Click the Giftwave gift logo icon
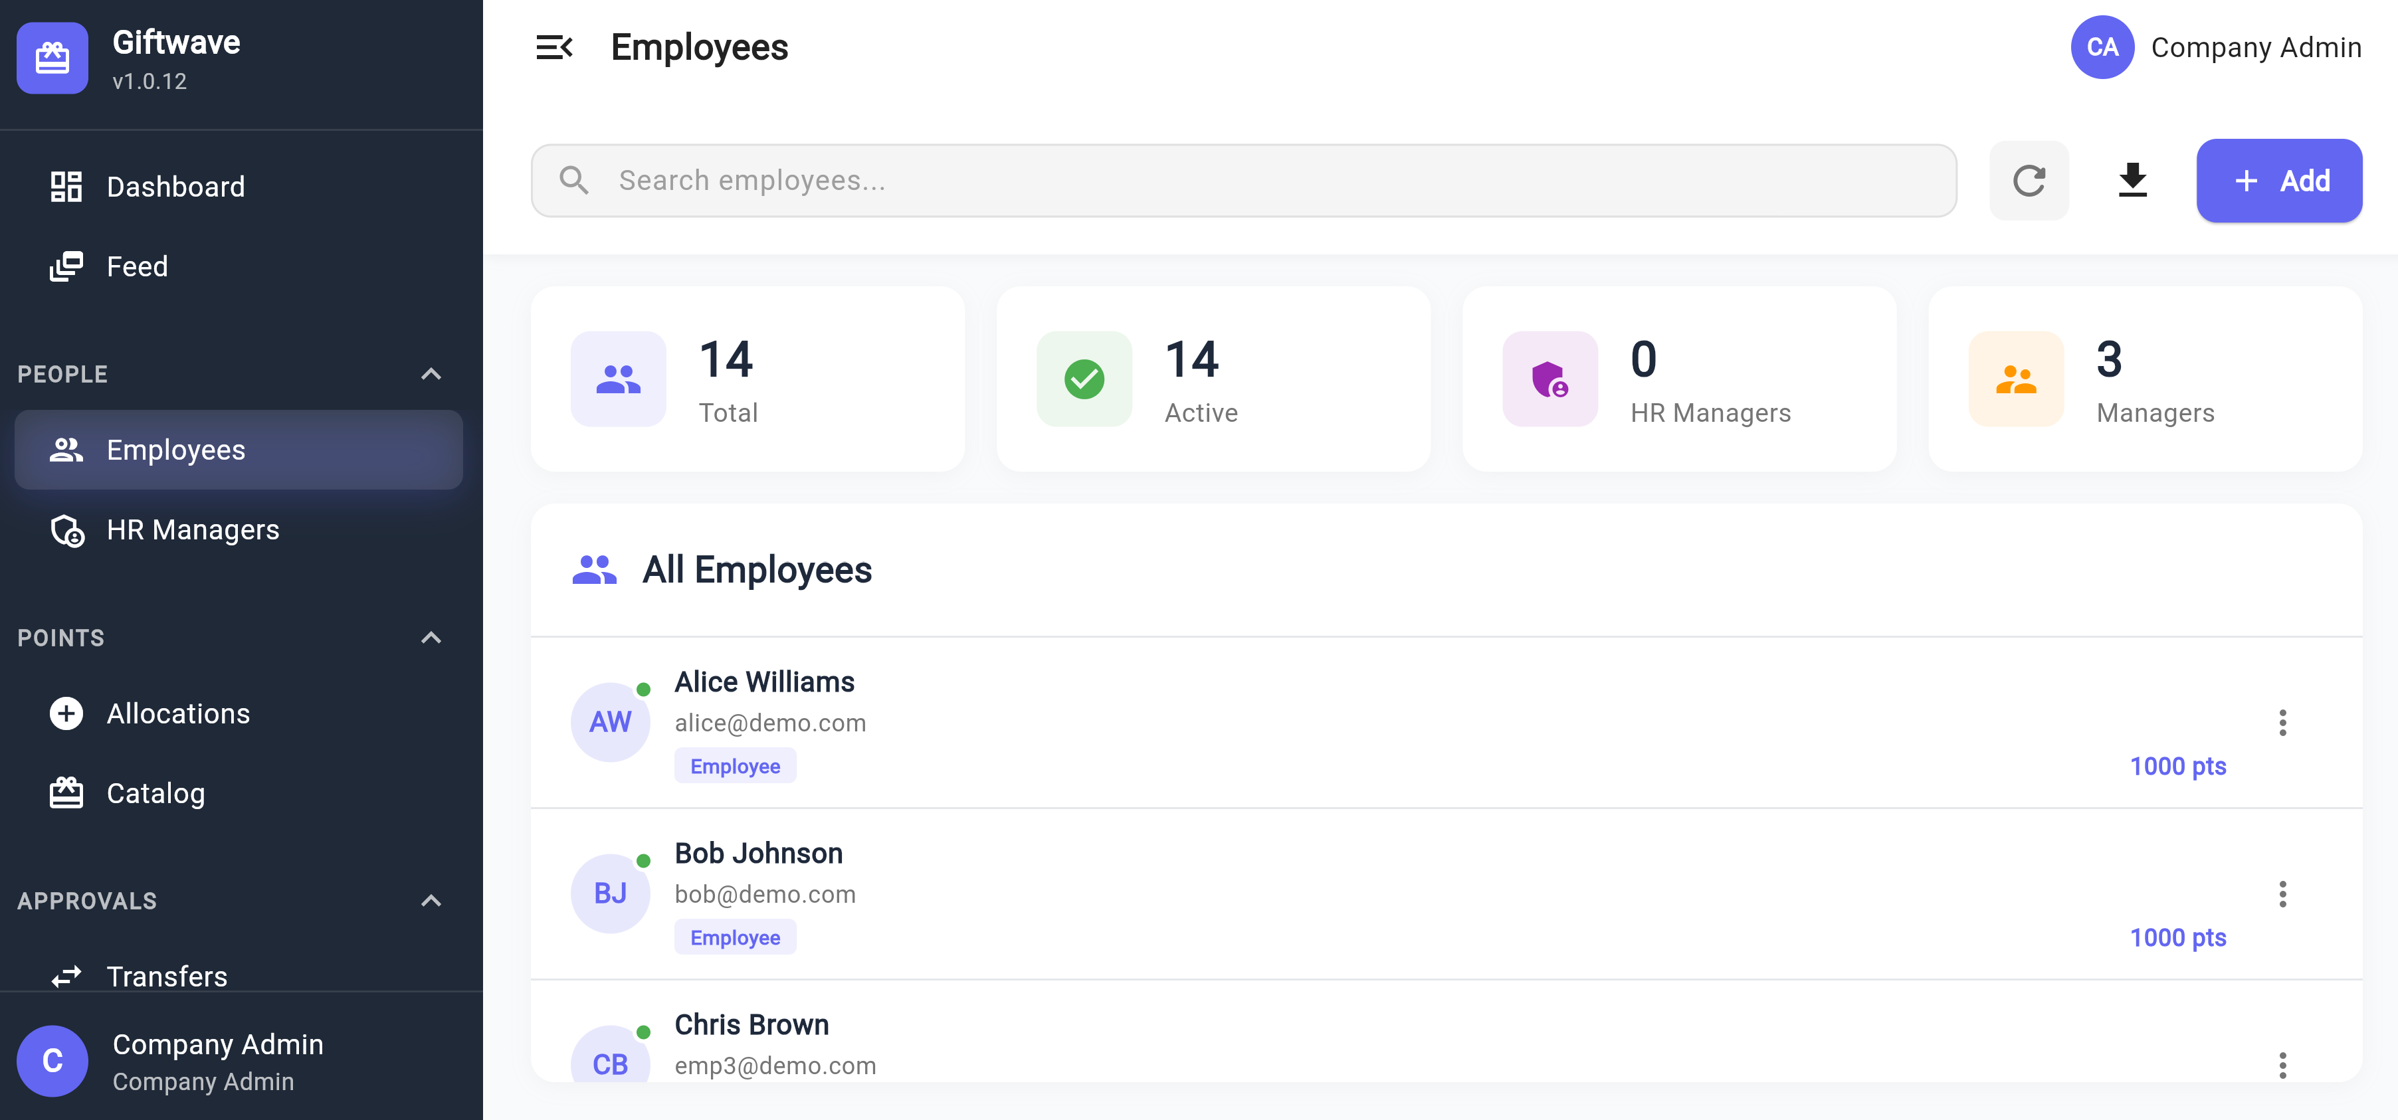 point(52,58)
